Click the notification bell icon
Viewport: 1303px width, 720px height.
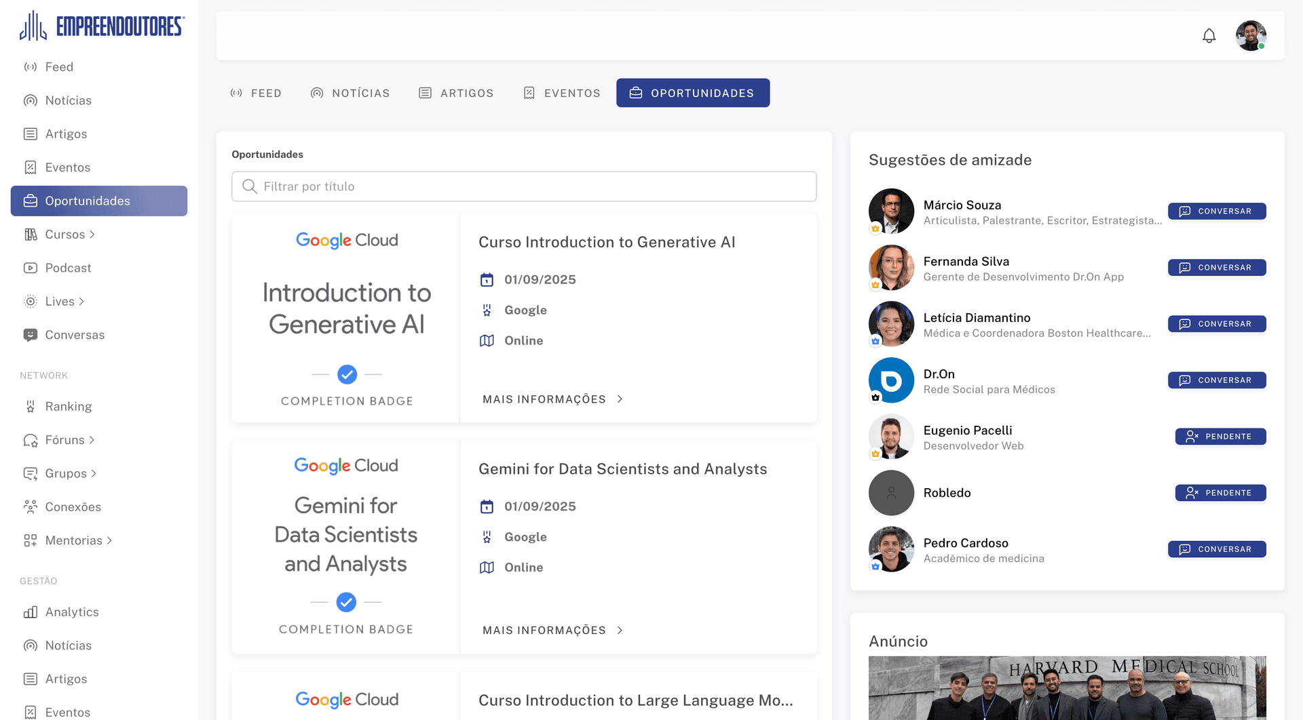(1209, 36)
